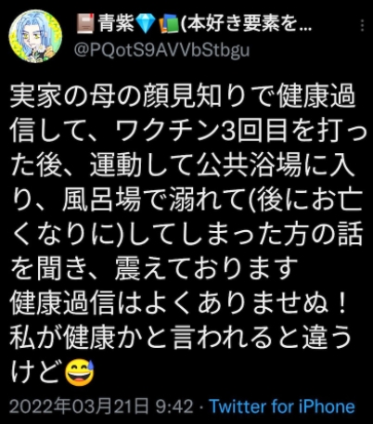Click the sweat-smile emoji ending the tweet
373x424 pixels.
80,371
